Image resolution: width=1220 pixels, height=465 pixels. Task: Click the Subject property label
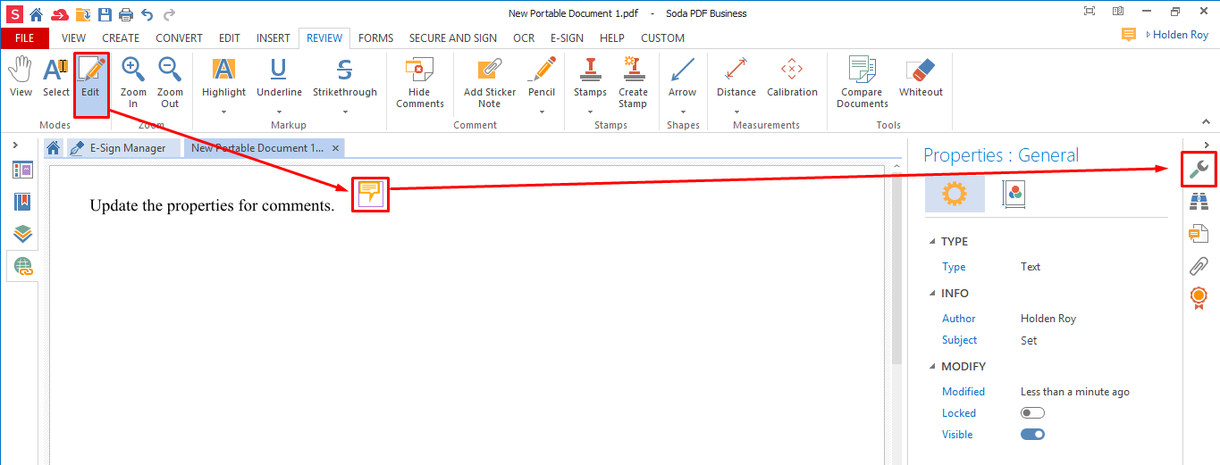pyautogui.click(x=959, y=340)
